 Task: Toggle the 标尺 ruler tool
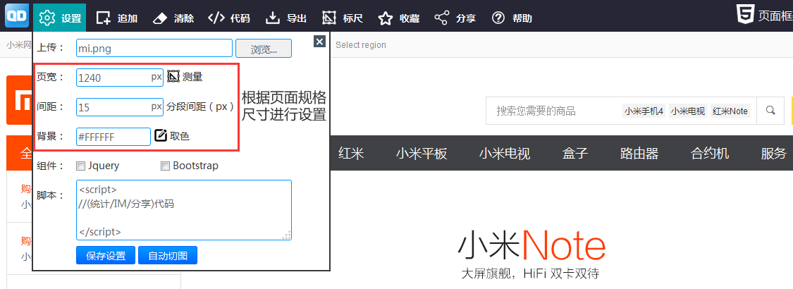click(x=343, y=18)
